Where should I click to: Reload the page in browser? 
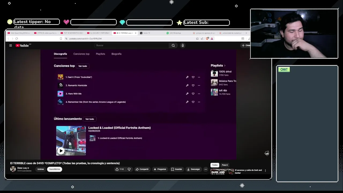point(17,39)
